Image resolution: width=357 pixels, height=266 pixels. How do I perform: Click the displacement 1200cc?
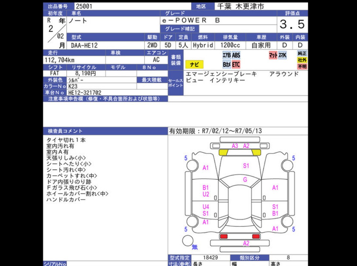(x=230, y=45)
